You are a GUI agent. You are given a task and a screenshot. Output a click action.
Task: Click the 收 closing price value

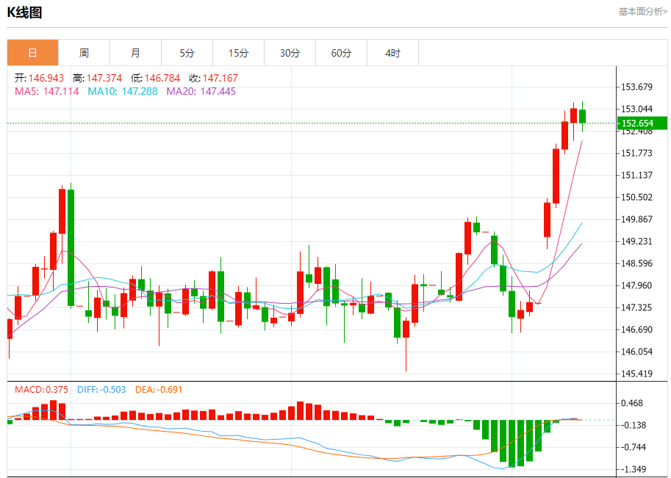tap(220, 78)
